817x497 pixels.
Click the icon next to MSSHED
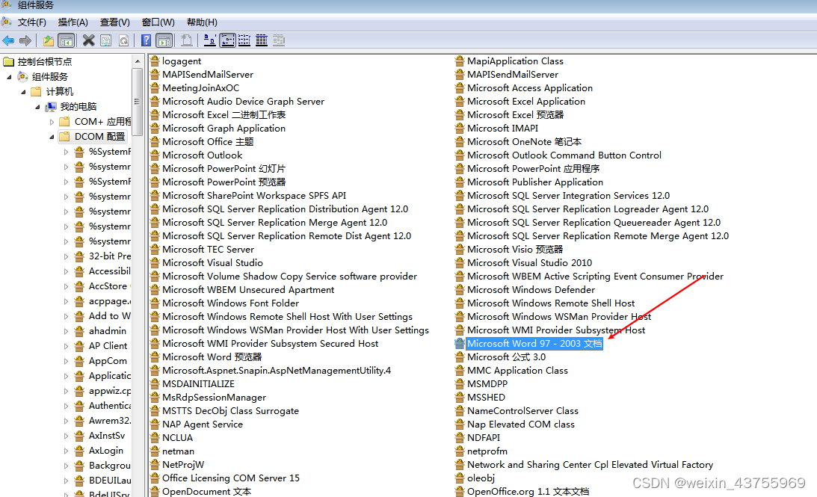(459, 398)
